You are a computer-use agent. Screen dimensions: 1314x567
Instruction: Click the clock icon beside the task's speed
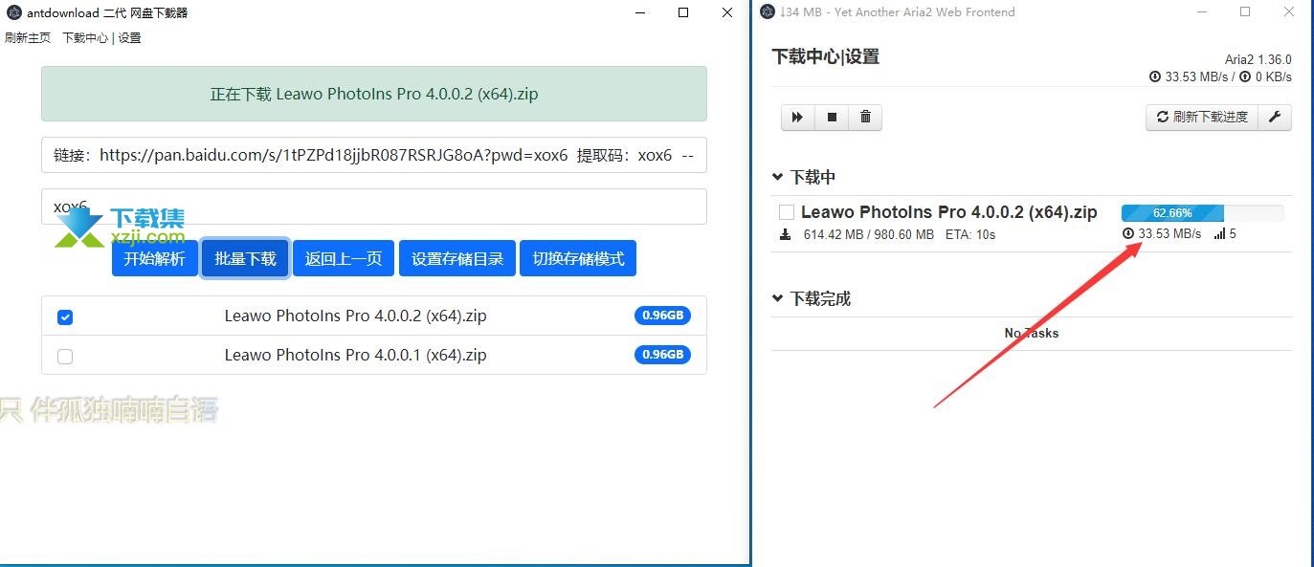click(x=1128, y=234)
